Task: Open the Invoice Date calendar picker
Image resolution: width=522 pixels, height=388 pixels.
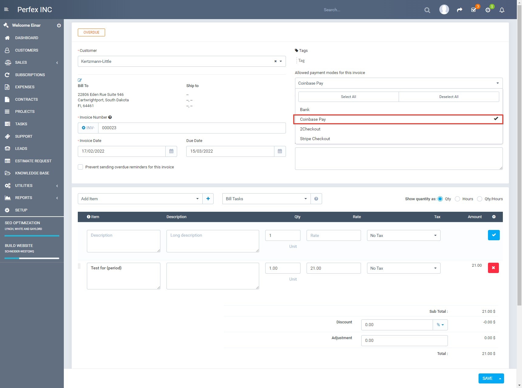Action: tap(171, 151)
